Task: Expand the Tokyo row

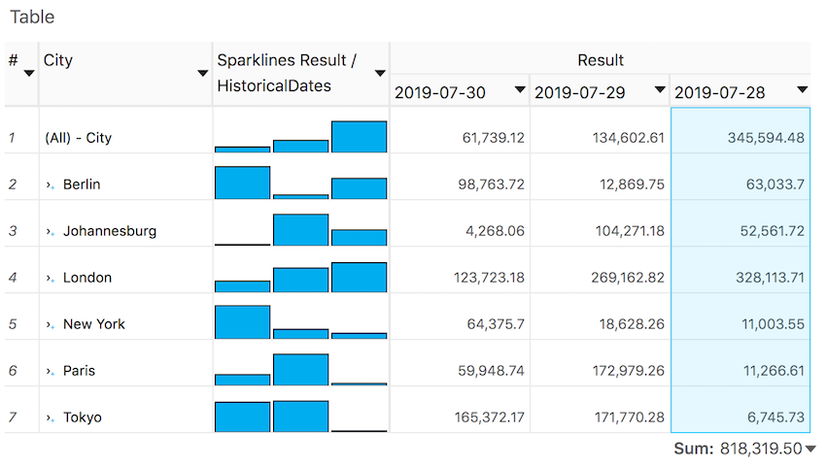Action: 50,418
